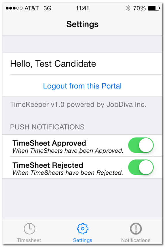
Task: Tap the TimeSheet Rejected row title
Action: click(x=48, y=165)
